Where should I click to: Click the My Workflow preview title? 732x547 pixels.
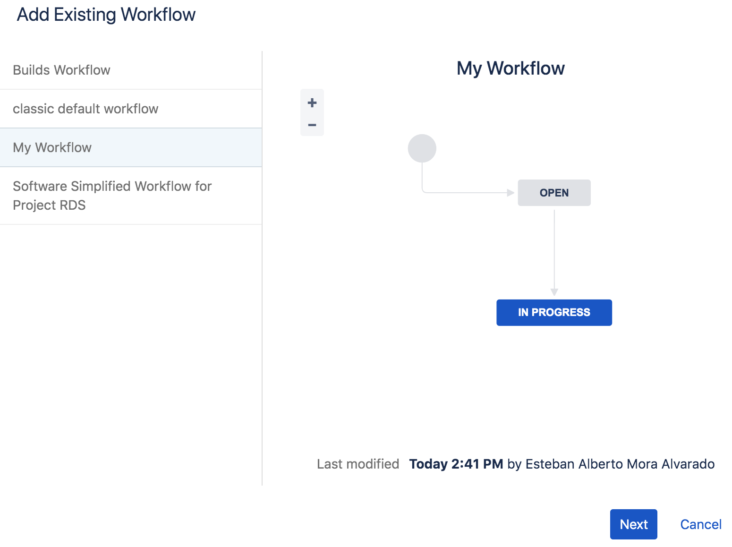pyautogui.click(x=511, y=68)
